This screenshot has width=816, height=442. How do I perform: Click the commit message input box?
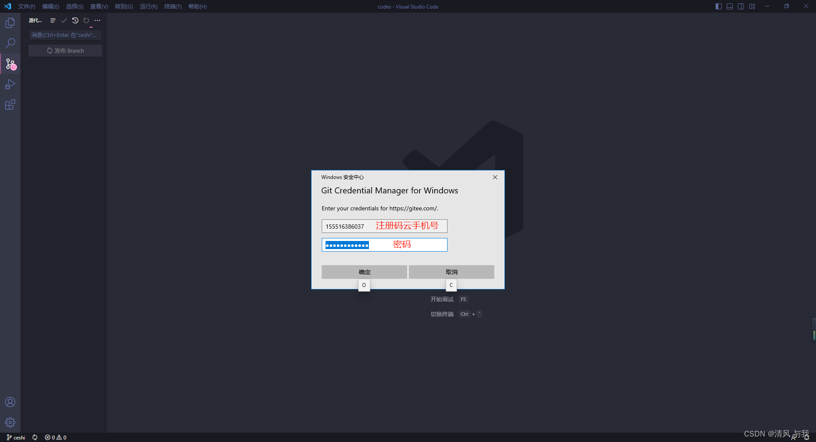pyautogui.click(x=65, y=35)
